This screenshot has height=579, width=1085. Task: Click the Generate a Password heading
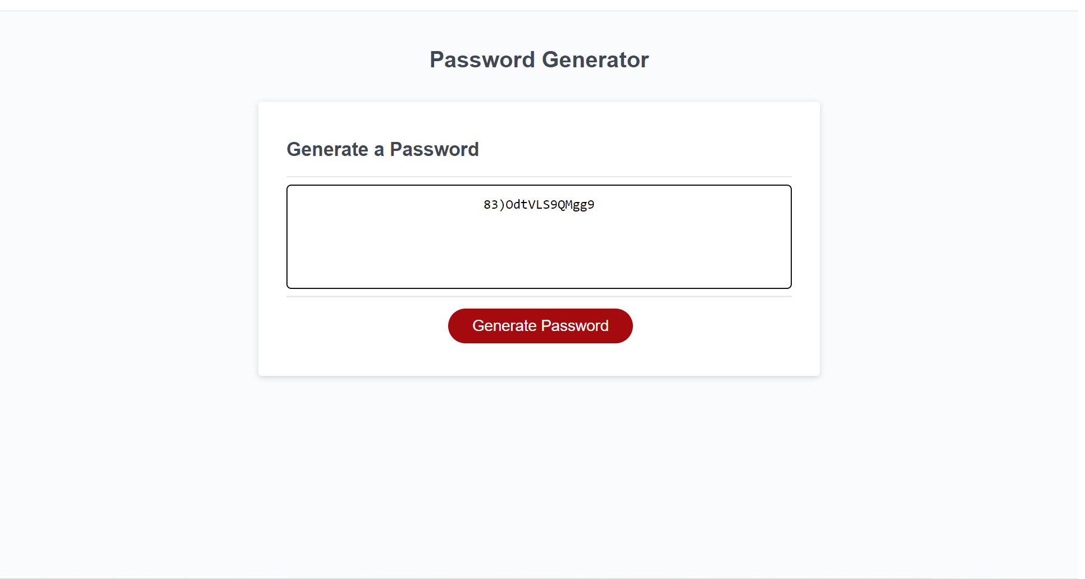[382, 149]
